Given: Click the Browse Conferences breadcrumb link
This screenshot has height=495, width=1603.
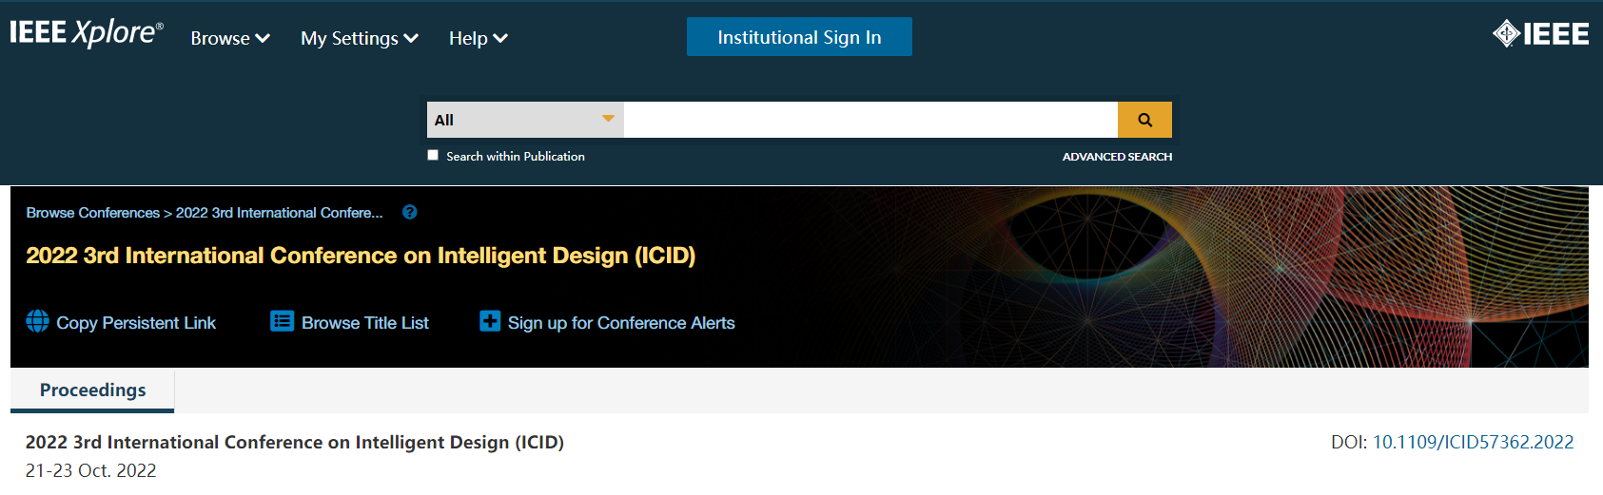Looking at the screenshot, I should (93, 213).
